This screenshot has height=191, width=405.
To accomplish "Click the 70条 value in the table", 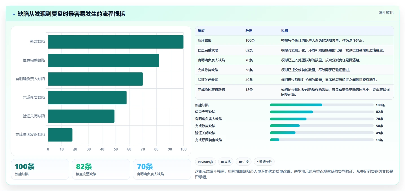I will pos(249,60).
